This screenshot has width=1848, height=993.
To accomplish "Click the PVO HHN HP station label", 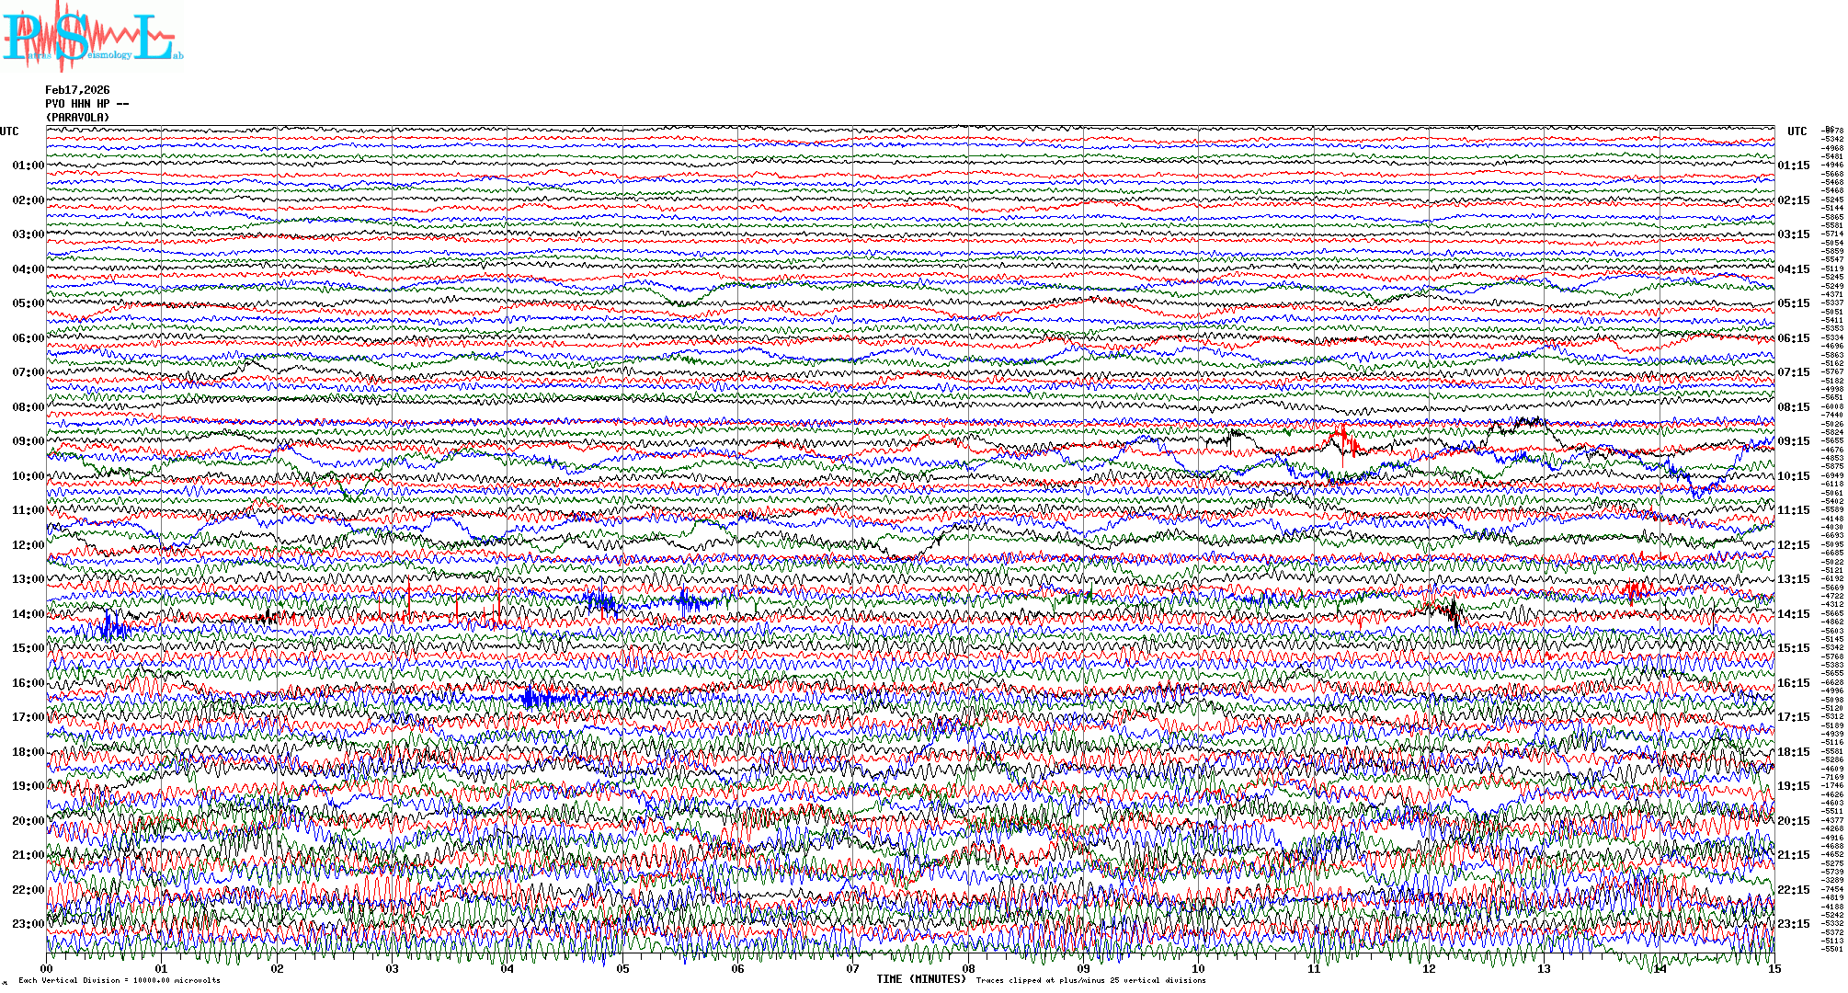I will pos(86,104).
